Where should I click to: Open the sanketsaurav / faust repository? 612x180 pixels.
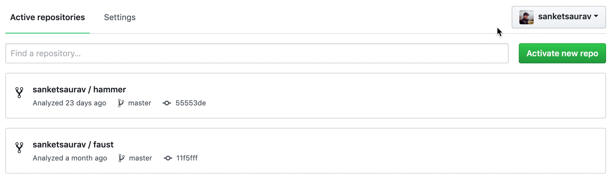[x=73, y=144]
